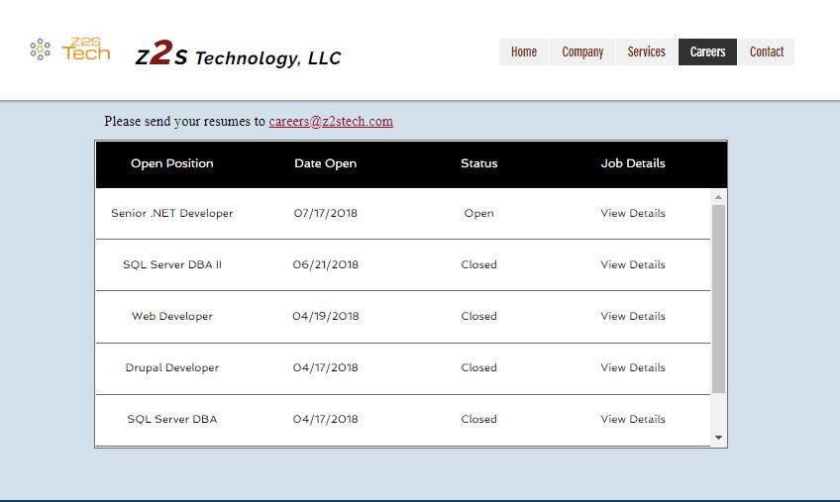Click the Open Position column header
Image resolution: width=840 pixels, height=502 pixels.
[x=172, y=163]
